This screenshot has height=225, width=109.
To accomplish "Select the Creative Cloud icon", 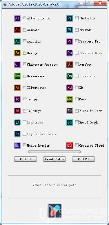I will point(70,145).
